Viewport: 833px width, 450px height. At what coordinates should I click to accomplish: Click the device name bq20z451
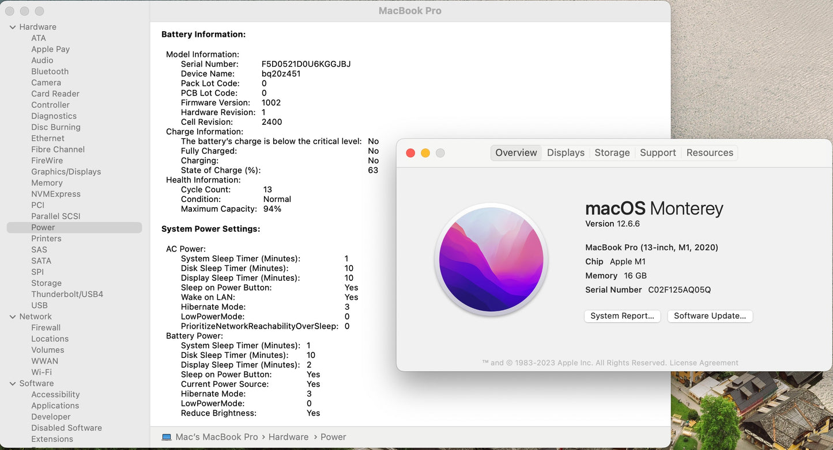tap(281, 74)
